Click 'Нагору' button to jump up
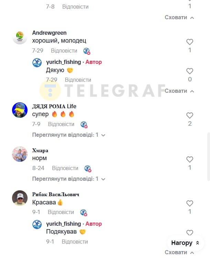Viewport: 210px width, 258px height. click(185, 243)
